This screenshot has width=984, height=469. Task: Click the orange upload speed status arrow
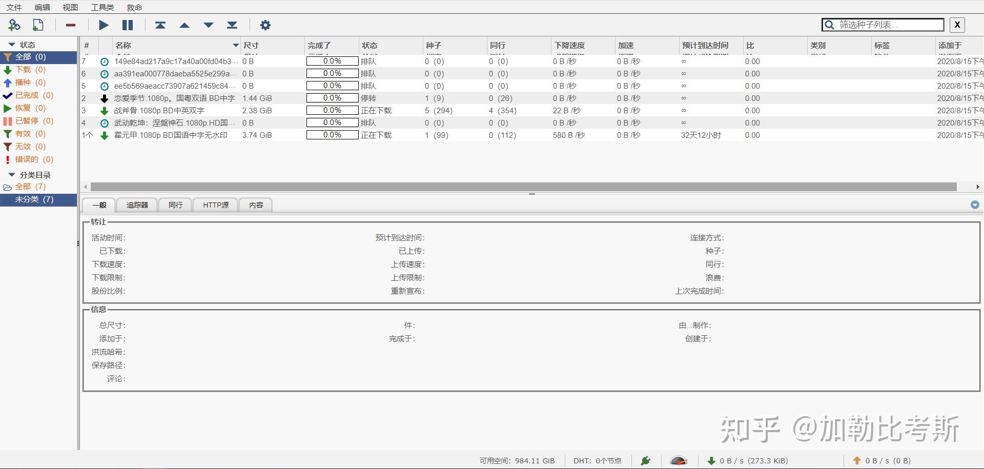tap(857, 460)
